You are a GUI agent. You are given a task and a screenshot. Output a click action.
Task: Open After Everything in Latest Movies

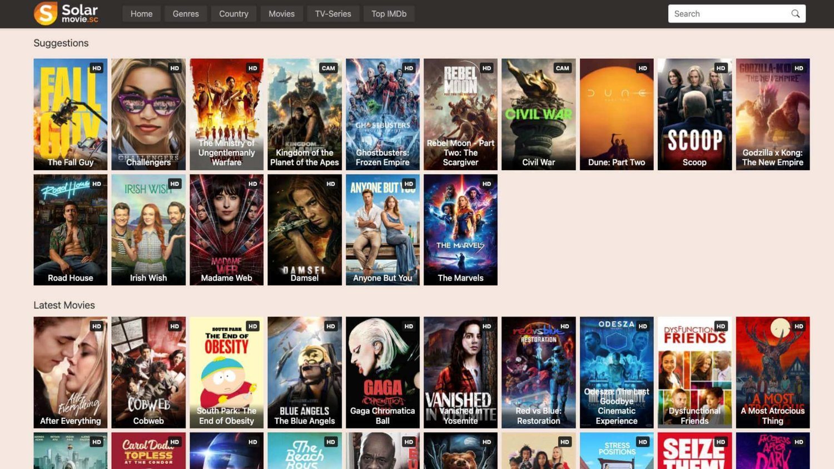70,372
